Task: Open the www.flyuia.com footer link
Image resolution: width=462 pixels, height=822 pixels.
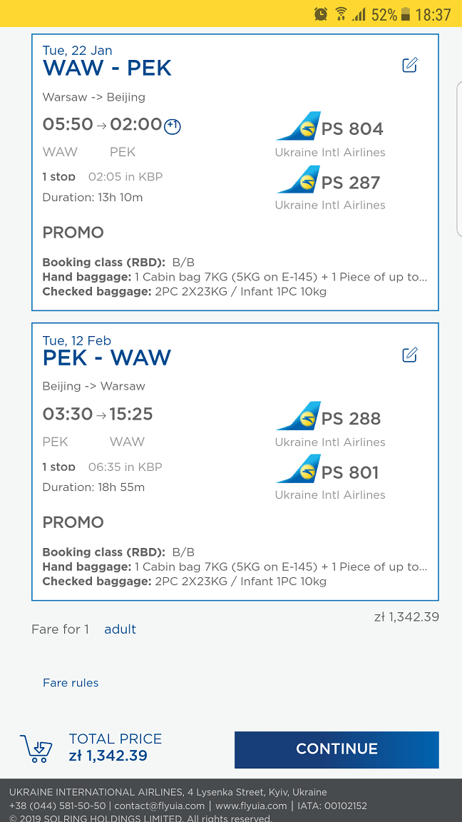Action: point(250,806)
